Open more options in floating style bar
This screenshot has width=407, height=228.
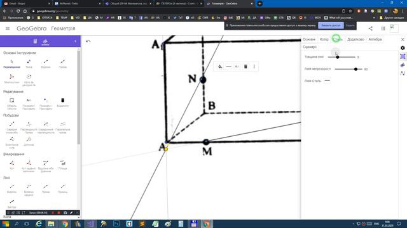254,66
